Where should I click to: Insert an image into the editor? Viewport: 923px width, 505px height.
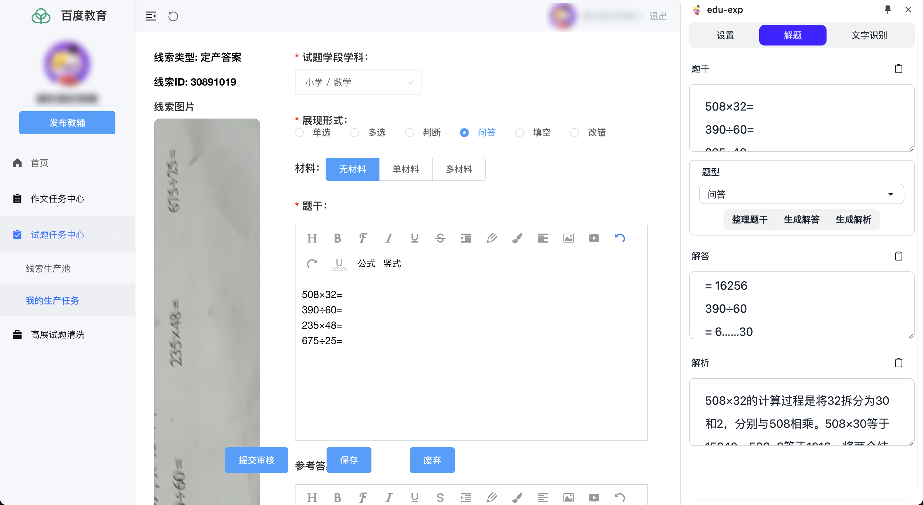(568, 238)
